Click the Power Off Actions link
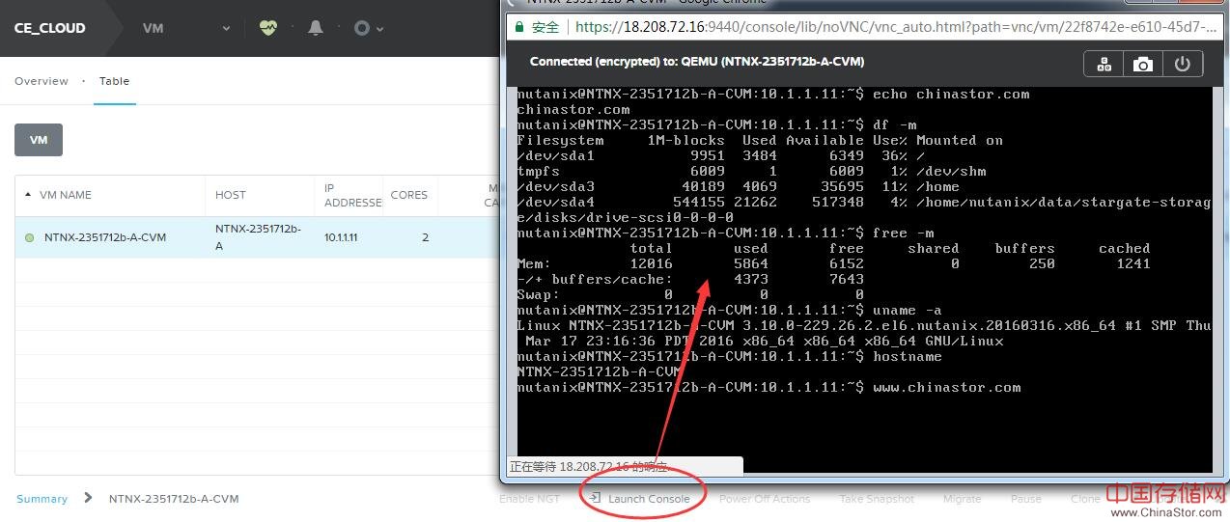This screenshot has width=1230, height=522. coord(764,499)
